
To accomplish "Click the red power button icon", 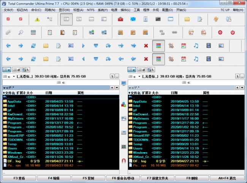I will point(233,32).
